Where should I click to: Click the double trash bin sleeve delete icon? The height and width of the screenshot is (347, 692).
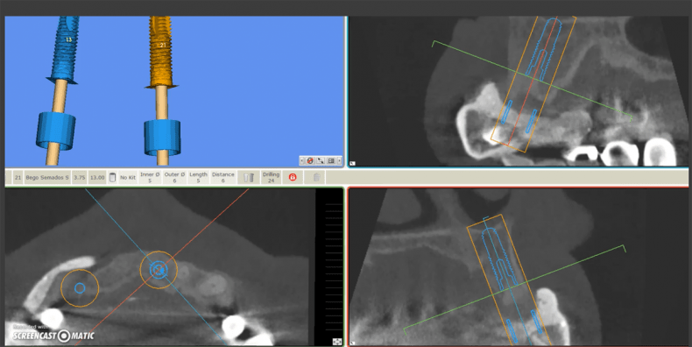(x=249, y=178)
